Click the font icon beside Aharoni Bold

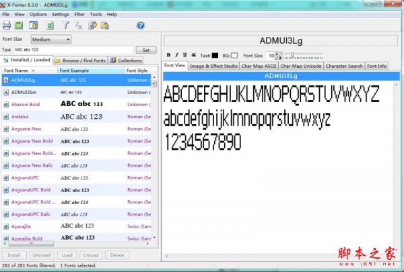click(6, 105)
